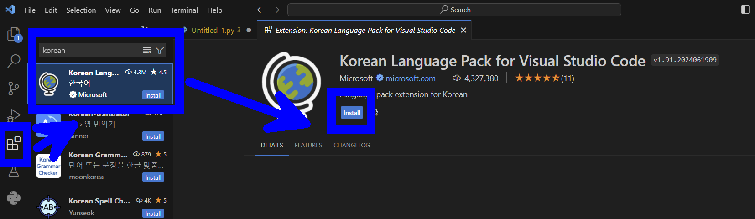Click the five star rating in details header

pyautogui.click(x=537, y=78)
